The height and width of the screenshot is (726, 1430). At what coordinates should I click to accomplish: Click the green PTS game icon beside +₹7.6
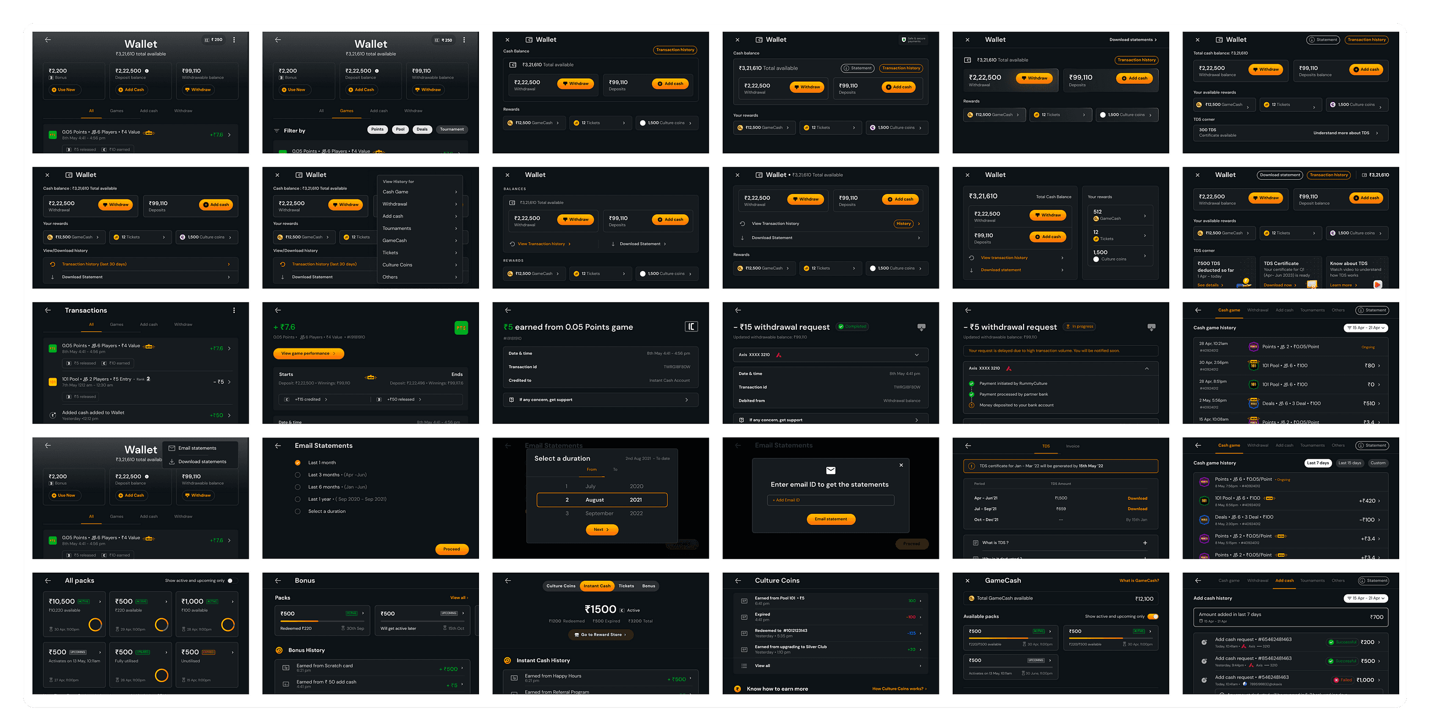click(x=461, y=328)
